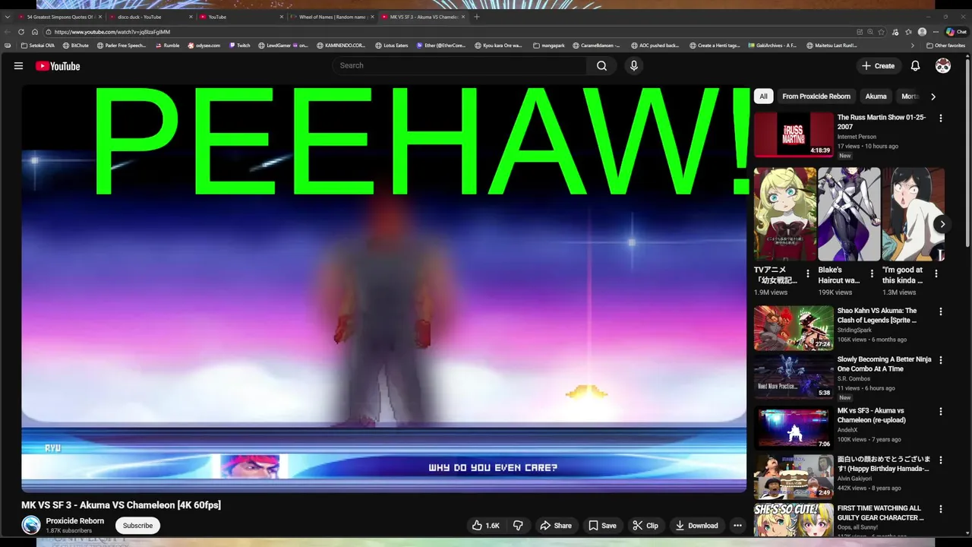Click the Share button

click(x=555, y=526)
